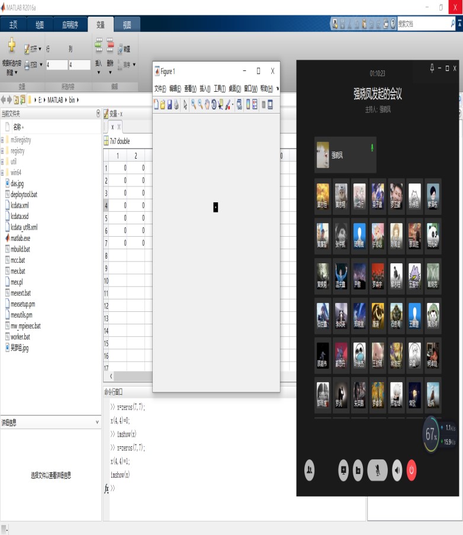Click the 转置 transpose button

coord(124,49)
